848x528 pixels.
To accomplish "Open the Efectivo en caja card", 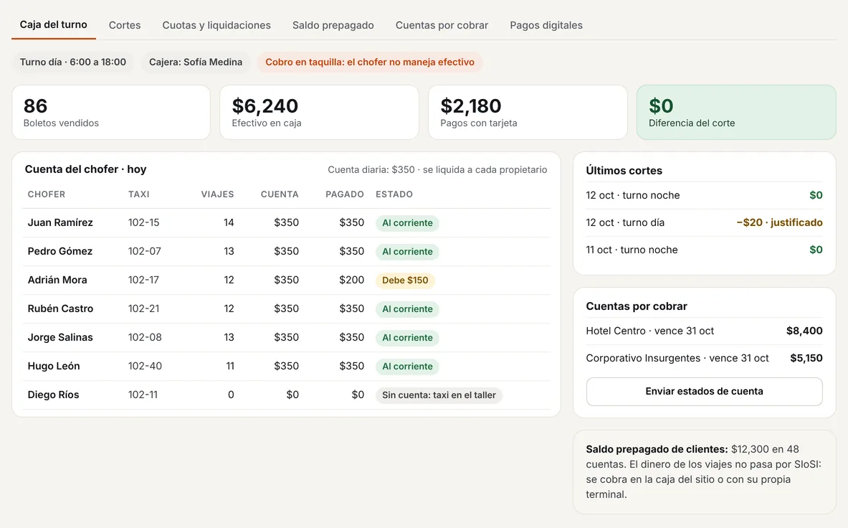I will (x=319, y=113).
